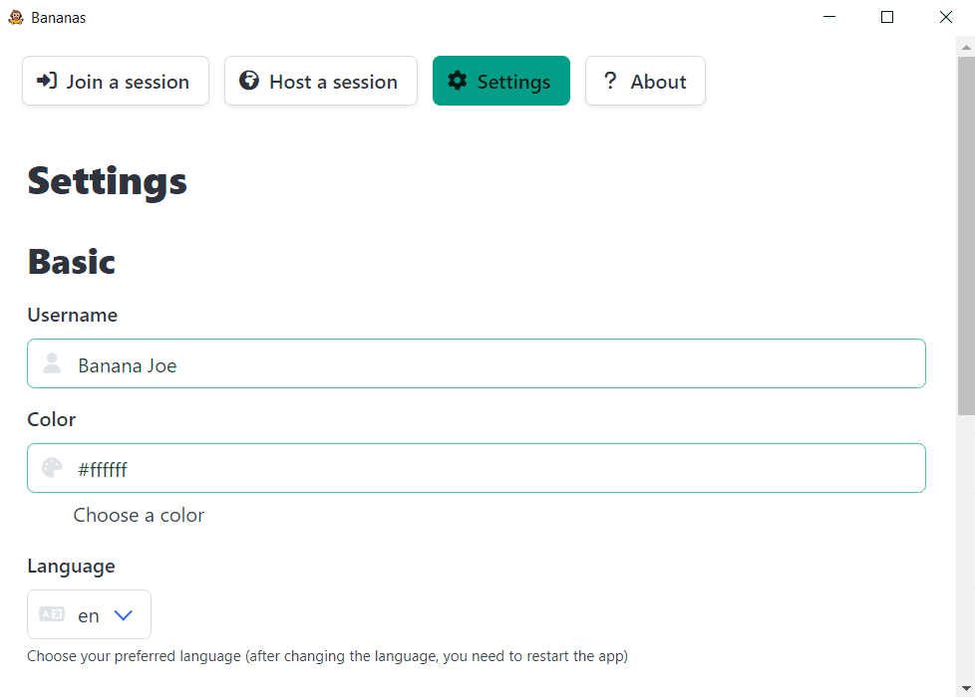This screenshot has height=697, width=975.
Task: Click the Choose a color link
Action: (x=139, y=515)
